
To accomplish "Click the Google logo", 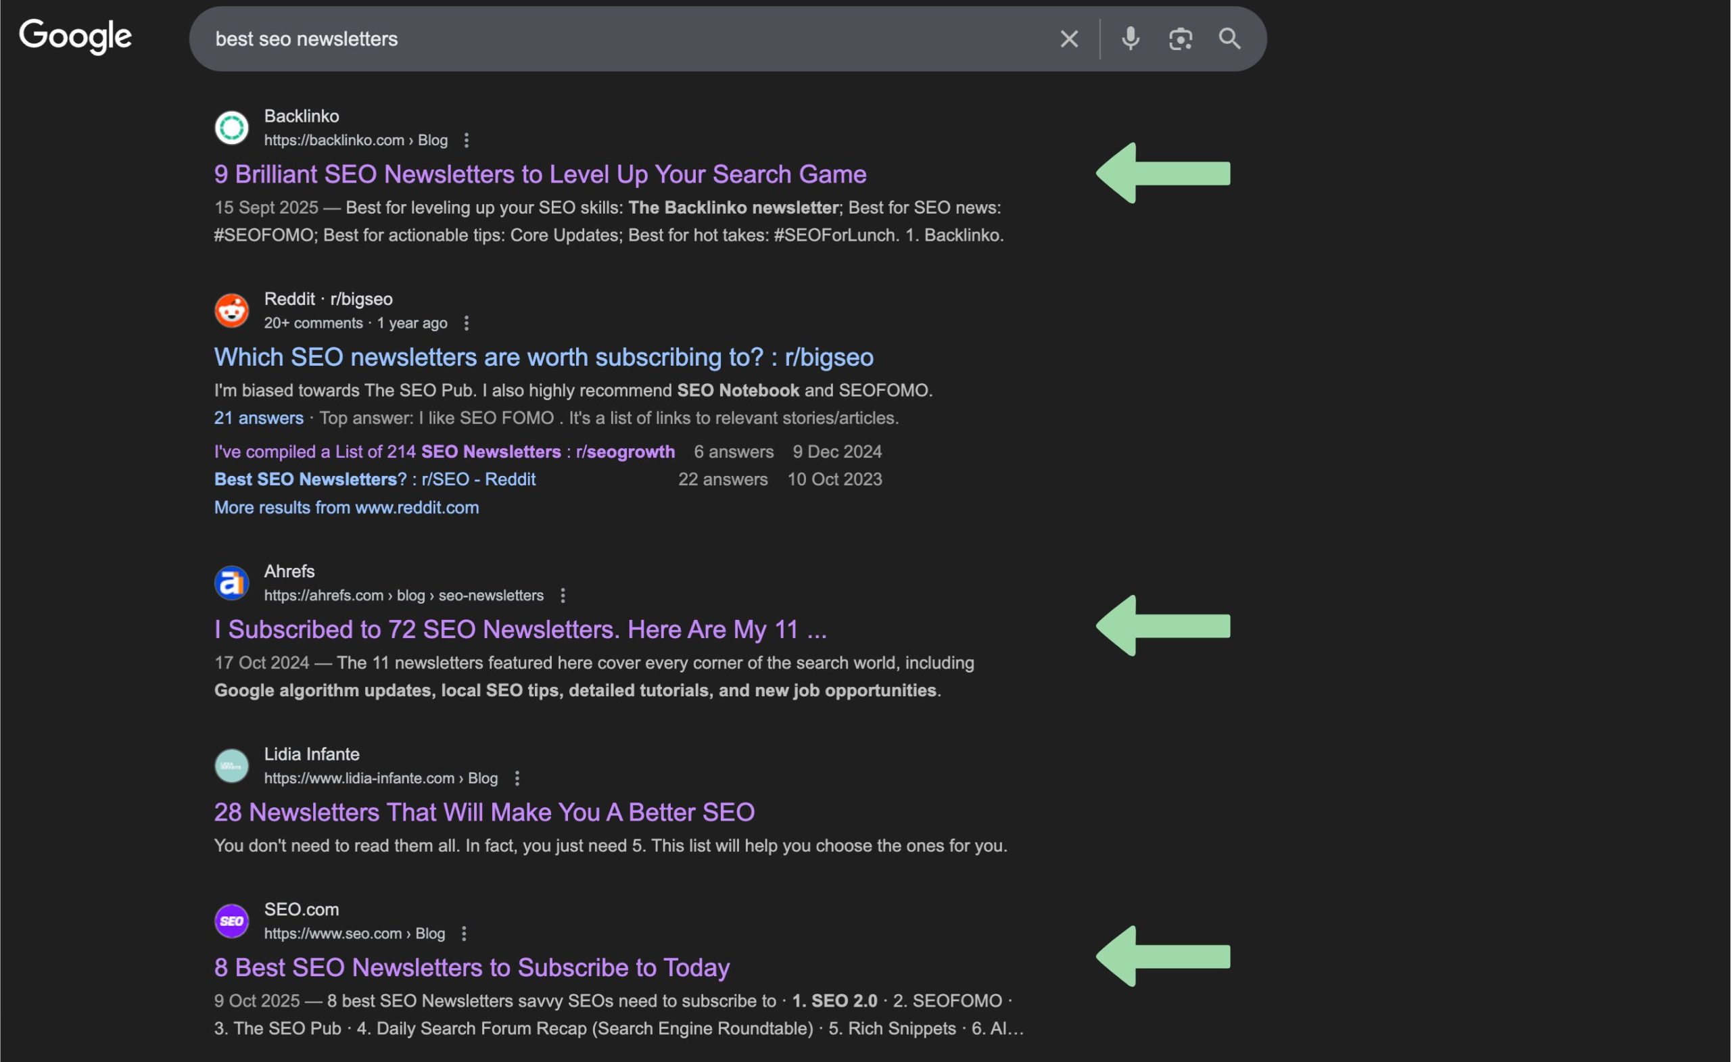I will [x=75, y=37].
